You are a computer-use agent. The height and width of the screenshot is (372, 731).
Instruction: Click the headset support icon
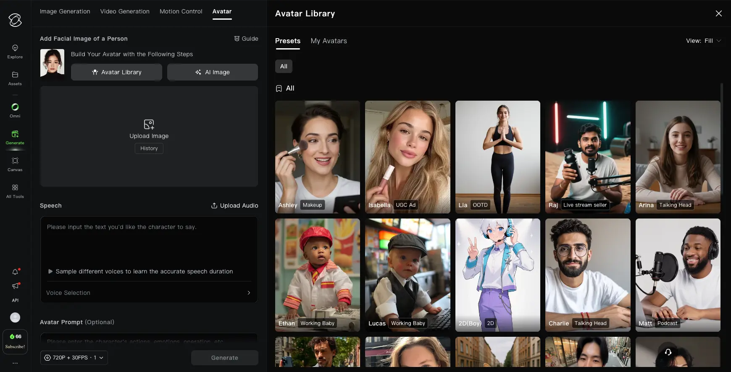click(x=668, y=352)
